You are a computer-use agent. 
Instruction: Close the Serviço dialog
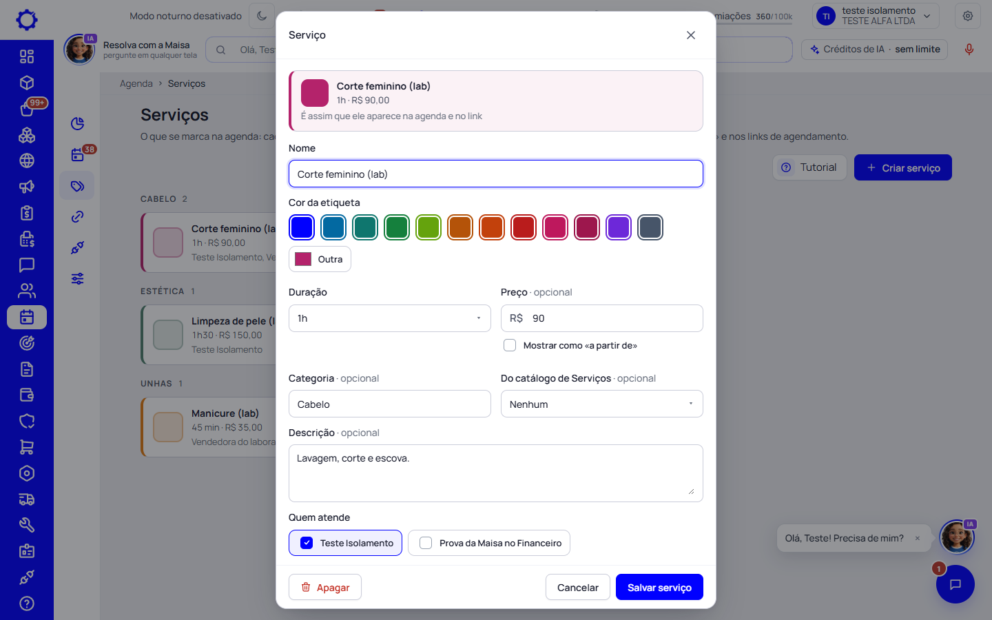(691, 35)
